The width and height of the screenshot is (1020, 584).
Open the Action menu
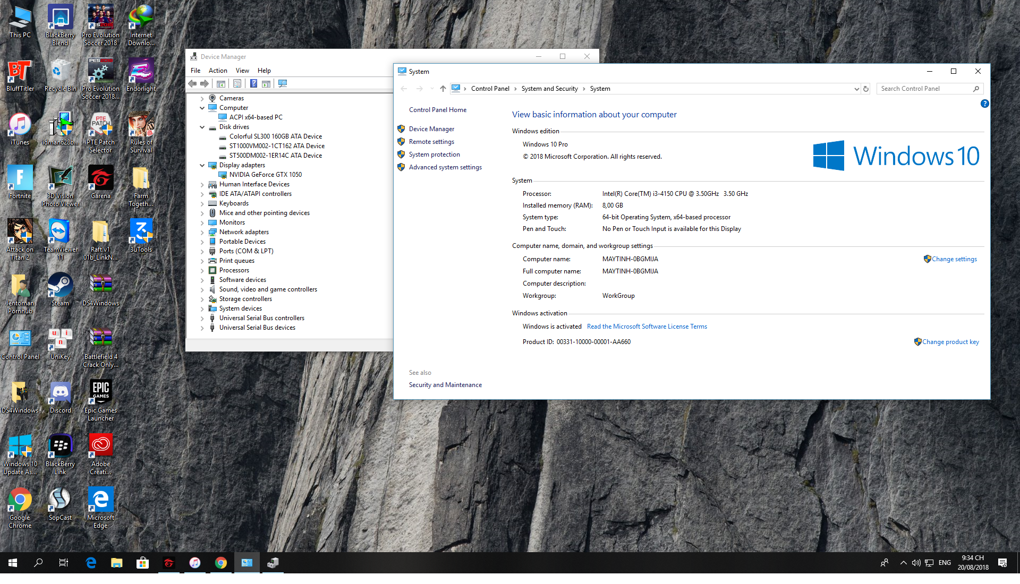pyautogui.click(x=217, y=71)
